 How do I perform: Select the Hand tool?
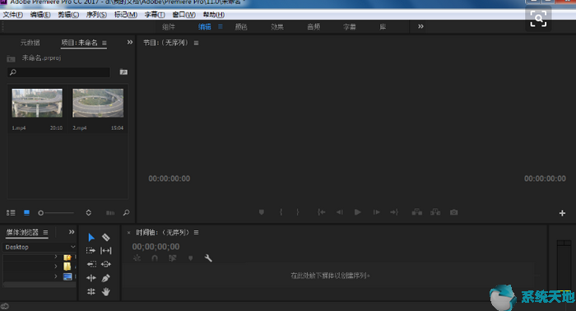point(106,292)
